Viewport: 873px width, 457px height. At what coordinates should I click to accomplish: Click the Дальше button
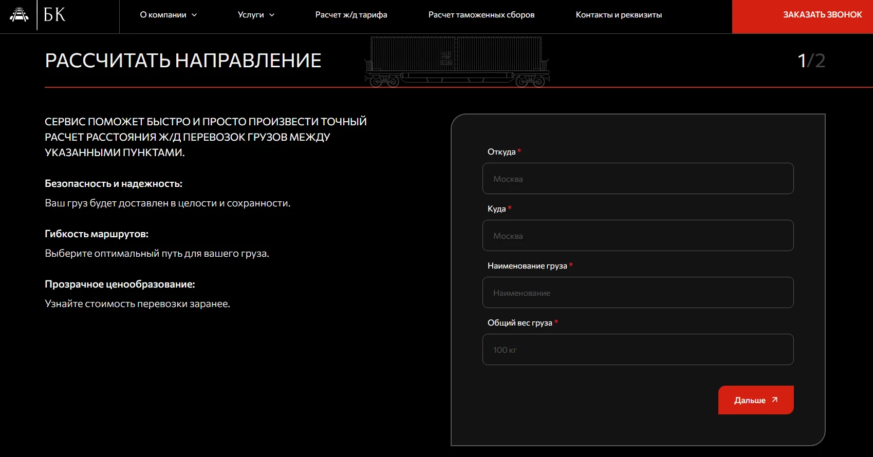tap(756, 400)
